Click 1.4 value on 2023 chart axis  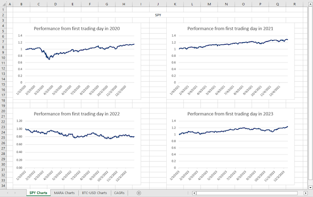coord(174,121)
